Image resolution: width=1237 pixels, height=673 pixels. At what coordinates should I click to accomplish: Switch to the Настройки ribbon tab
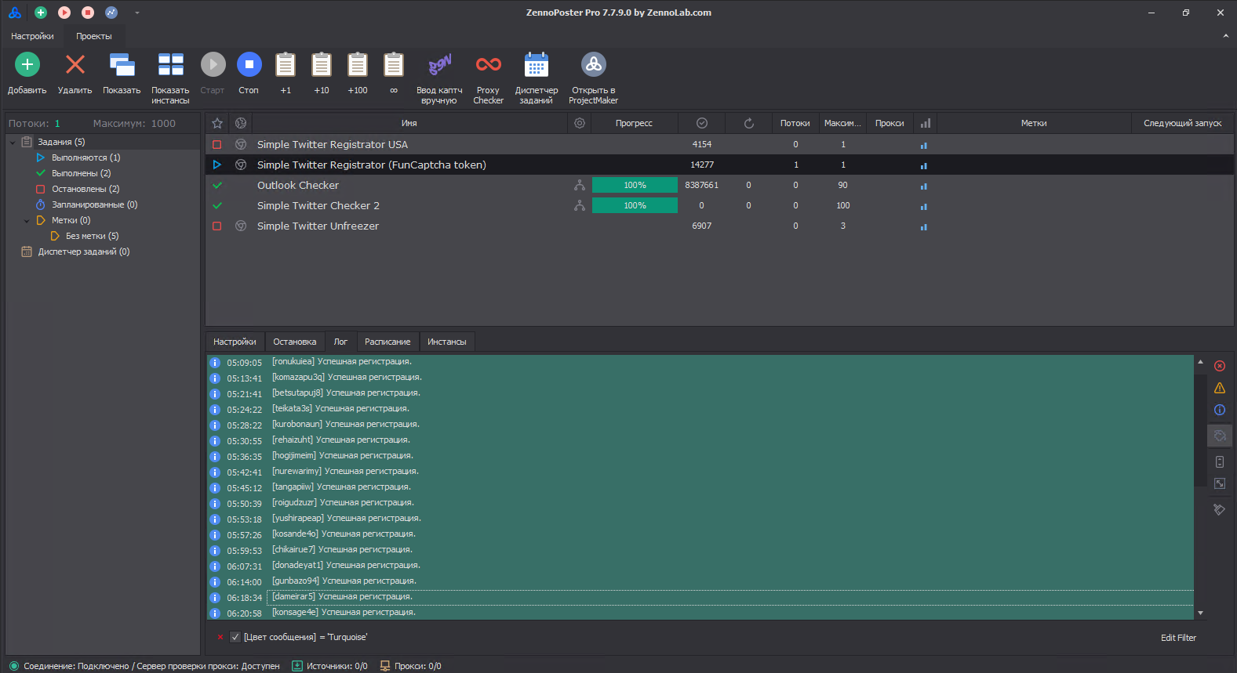tap(33, 36)
